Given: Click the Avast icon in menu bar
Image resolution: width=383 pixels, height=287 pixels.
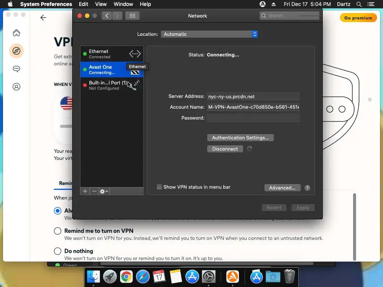Looking at the screenshot, I should (262, 4).
